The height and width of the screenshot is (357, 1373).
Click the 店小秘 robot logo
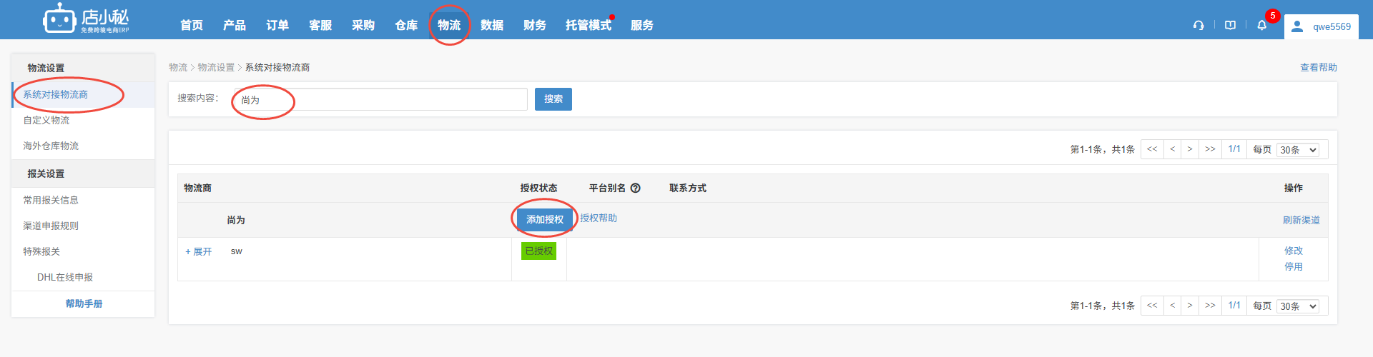(86, 19)
